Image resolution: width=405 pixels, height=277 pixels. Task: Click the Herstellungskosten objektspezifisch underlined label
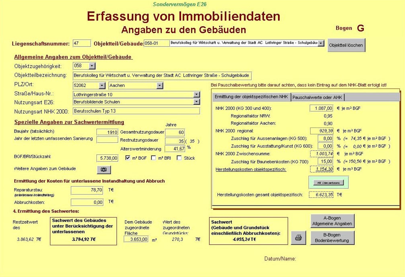[251, 169]
